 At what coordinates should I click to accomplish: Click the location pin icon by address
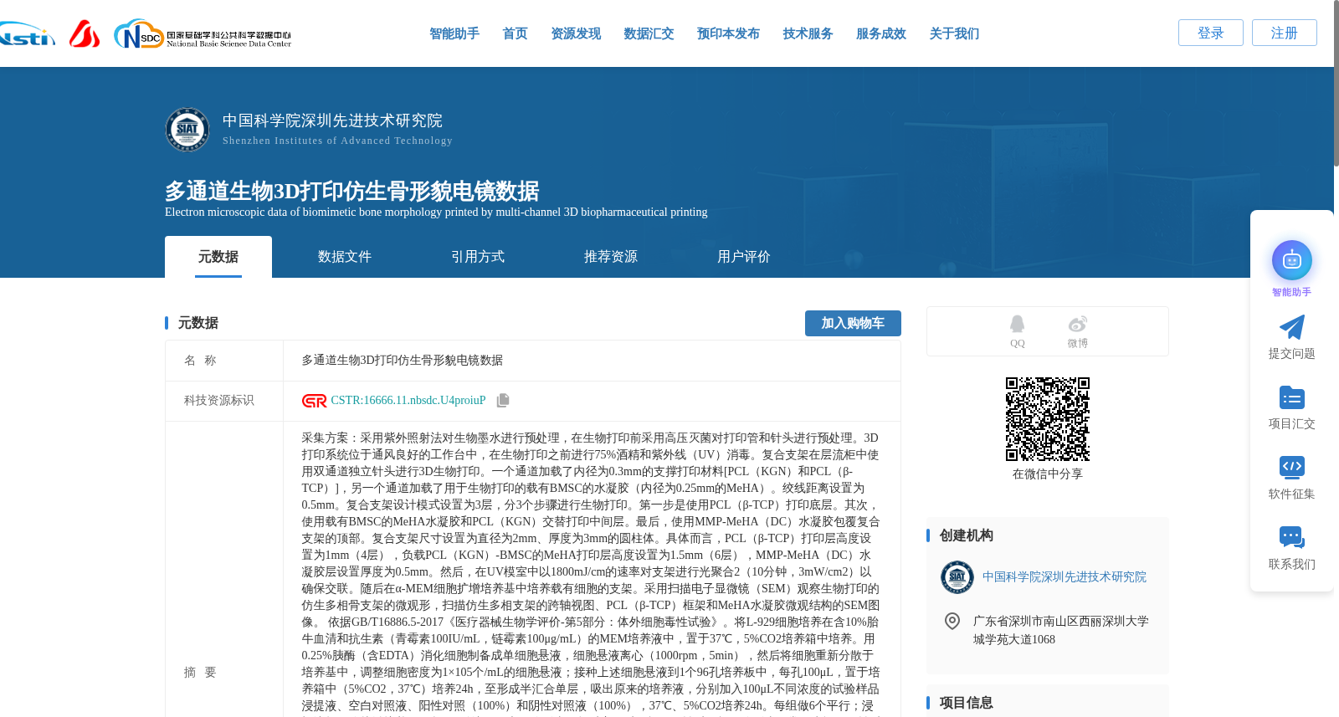[x=952, y=621]
